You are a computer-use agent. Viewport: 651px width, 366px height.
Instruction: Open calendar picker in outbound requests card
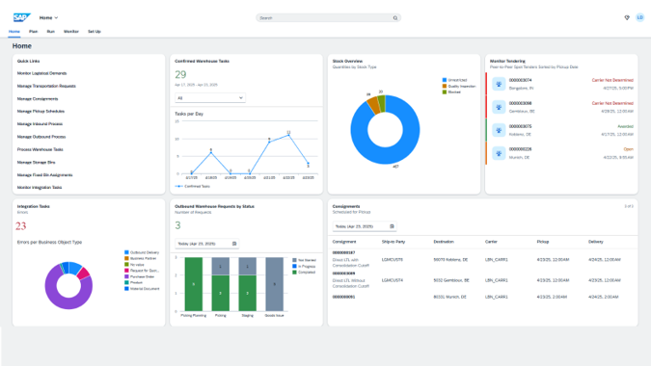pos(234,244)
